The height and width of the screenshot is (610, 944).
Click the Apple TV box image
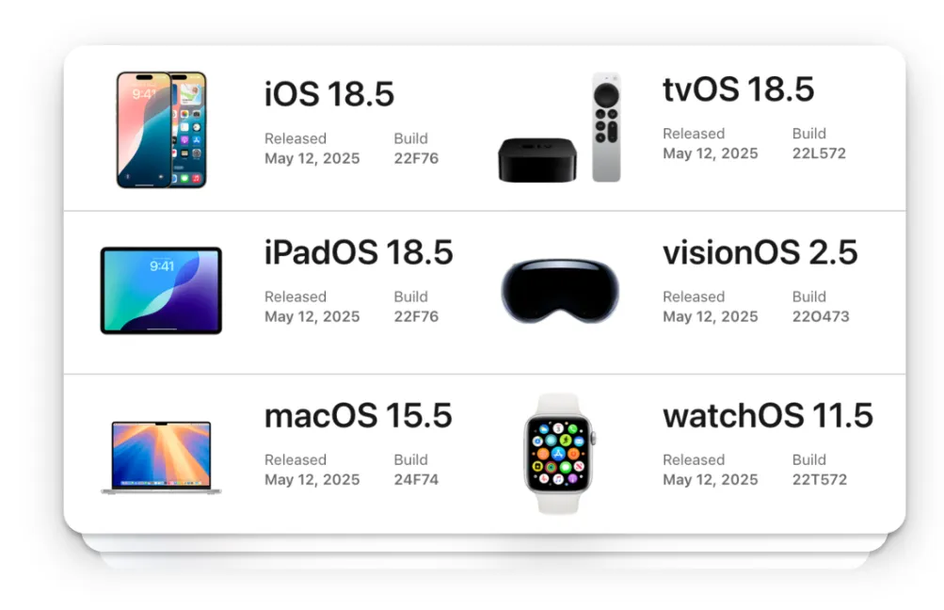(x=537, y=160)
